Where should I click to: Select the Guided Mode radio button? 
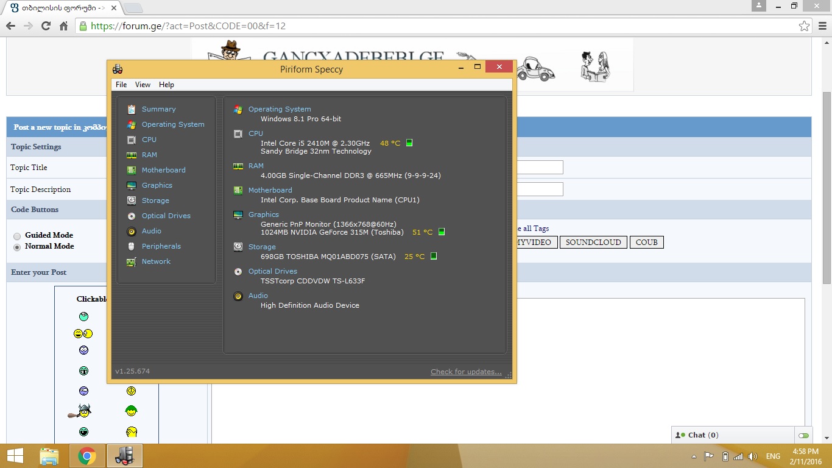click(x=17, y=236)
